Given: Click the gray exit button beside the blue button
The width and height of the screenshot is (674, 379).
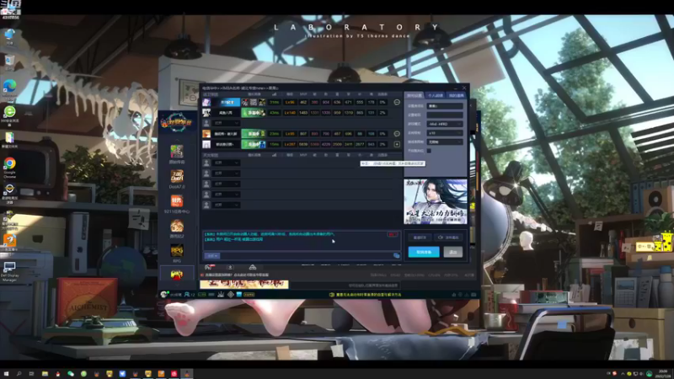Looking at the screenshot, I should pos(452,252).
